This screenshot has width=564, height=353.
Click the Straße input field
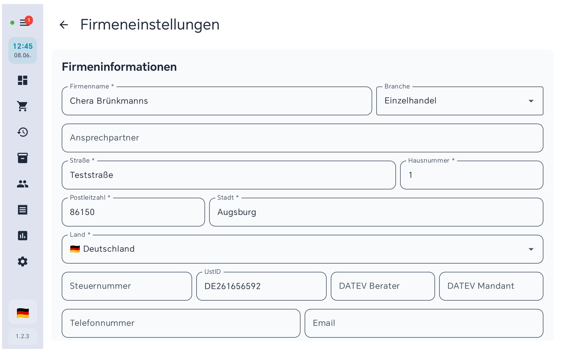pyautogui.click(x=229, y=175)
